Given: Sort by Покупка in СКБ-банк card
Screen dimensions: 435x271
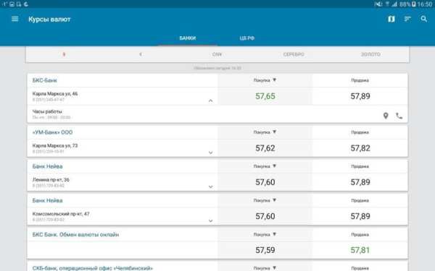Looking at the screenshot, I should 265,268.
